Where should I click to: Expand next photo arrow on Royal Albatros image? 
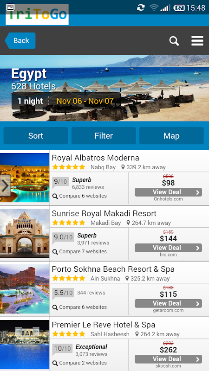[x=5, y=186]
